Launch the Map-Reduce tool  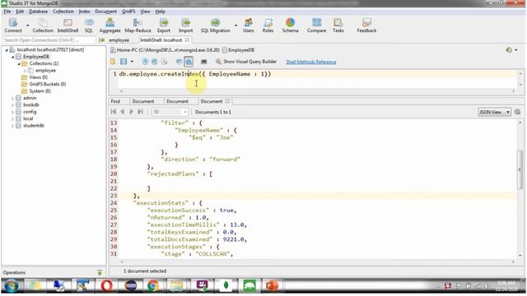click(138, 25)
